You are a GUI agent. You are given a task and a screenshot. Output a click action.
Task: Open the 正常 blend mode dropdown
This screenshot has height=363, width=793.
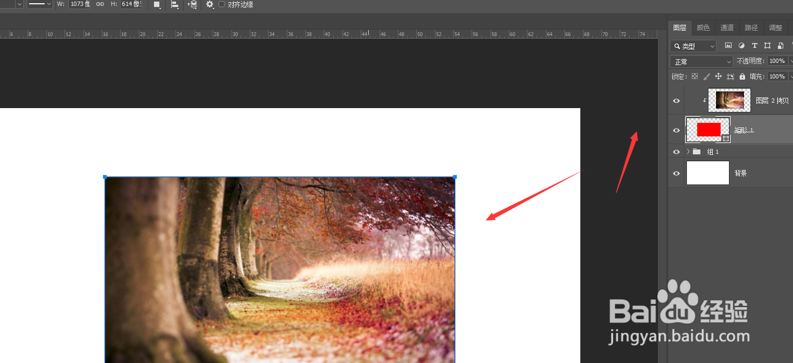click(x=701, y=62)
